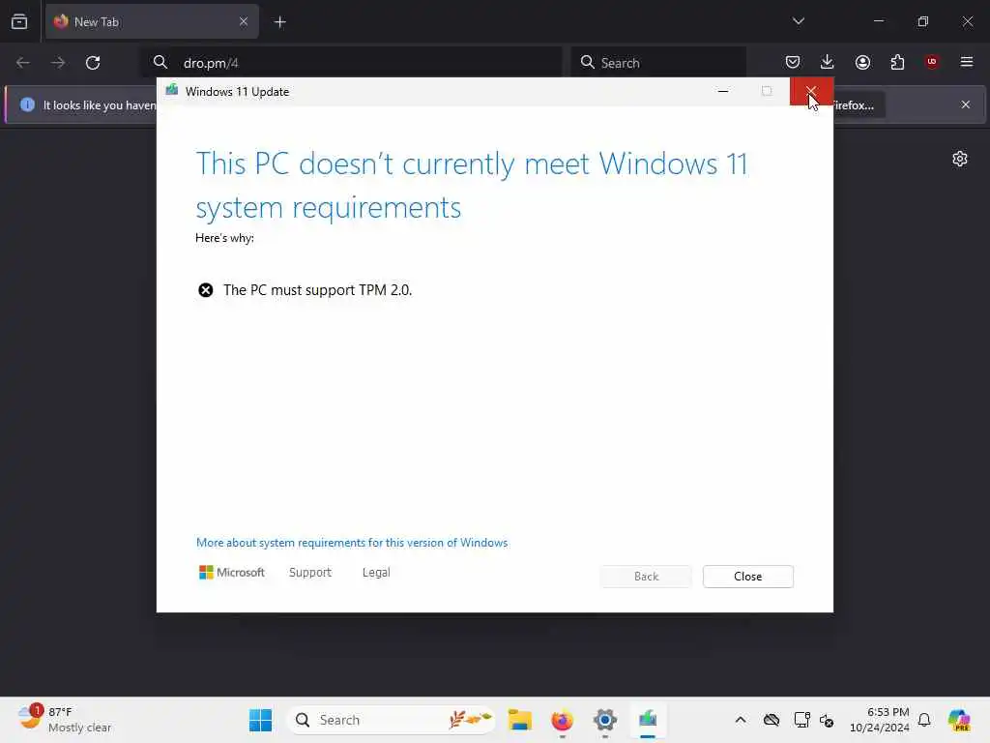Open the weather widget on taskbar
Screen dimensions: 990x743
[63, 720]
